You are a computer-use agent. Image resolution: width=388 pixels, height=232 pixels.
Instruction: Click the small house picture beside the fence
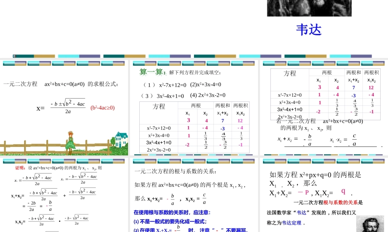click(x=121, y=139)
